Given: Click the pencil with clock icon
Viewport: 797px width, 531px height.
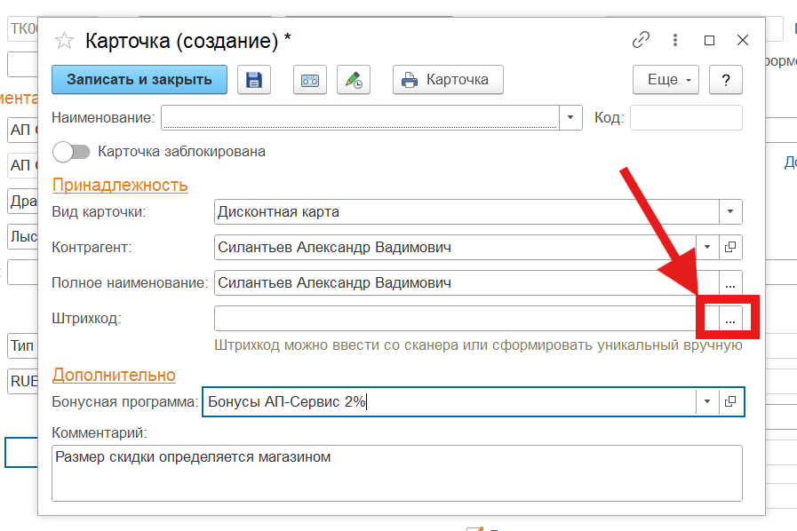Looking at the screenshot, I should pyautogui.click(x=354, y=80).
